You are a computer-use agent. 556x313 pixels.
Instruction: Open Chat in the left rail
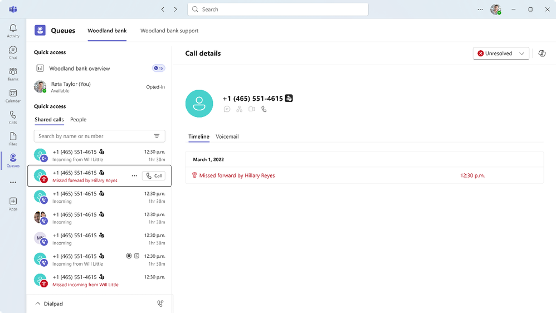[x=13, y=52]
